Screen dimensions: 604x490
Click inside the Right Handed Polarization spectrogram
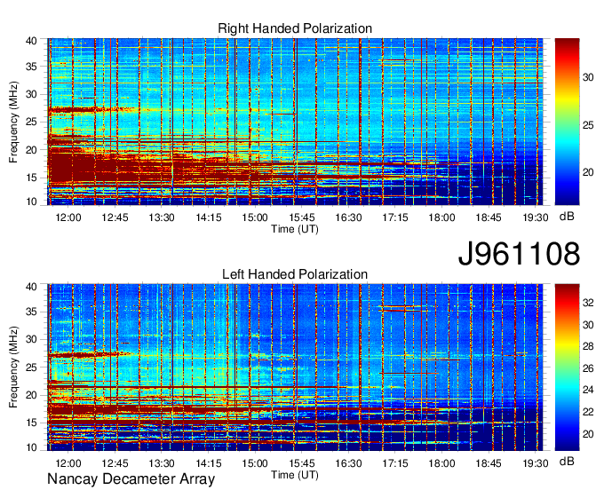tap(295, 122)
